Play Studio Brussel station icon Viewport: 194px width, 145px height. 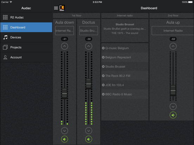pos(103,67)
